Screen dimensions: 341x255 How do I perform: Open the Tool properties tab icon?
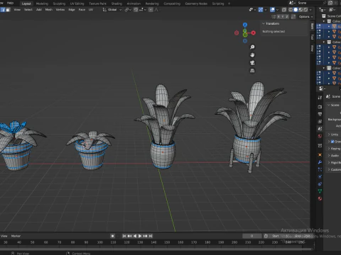(320, 98)
